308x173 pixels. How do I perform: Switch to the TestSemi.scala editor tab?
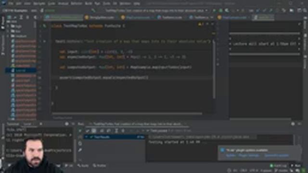tap(170, 17)
